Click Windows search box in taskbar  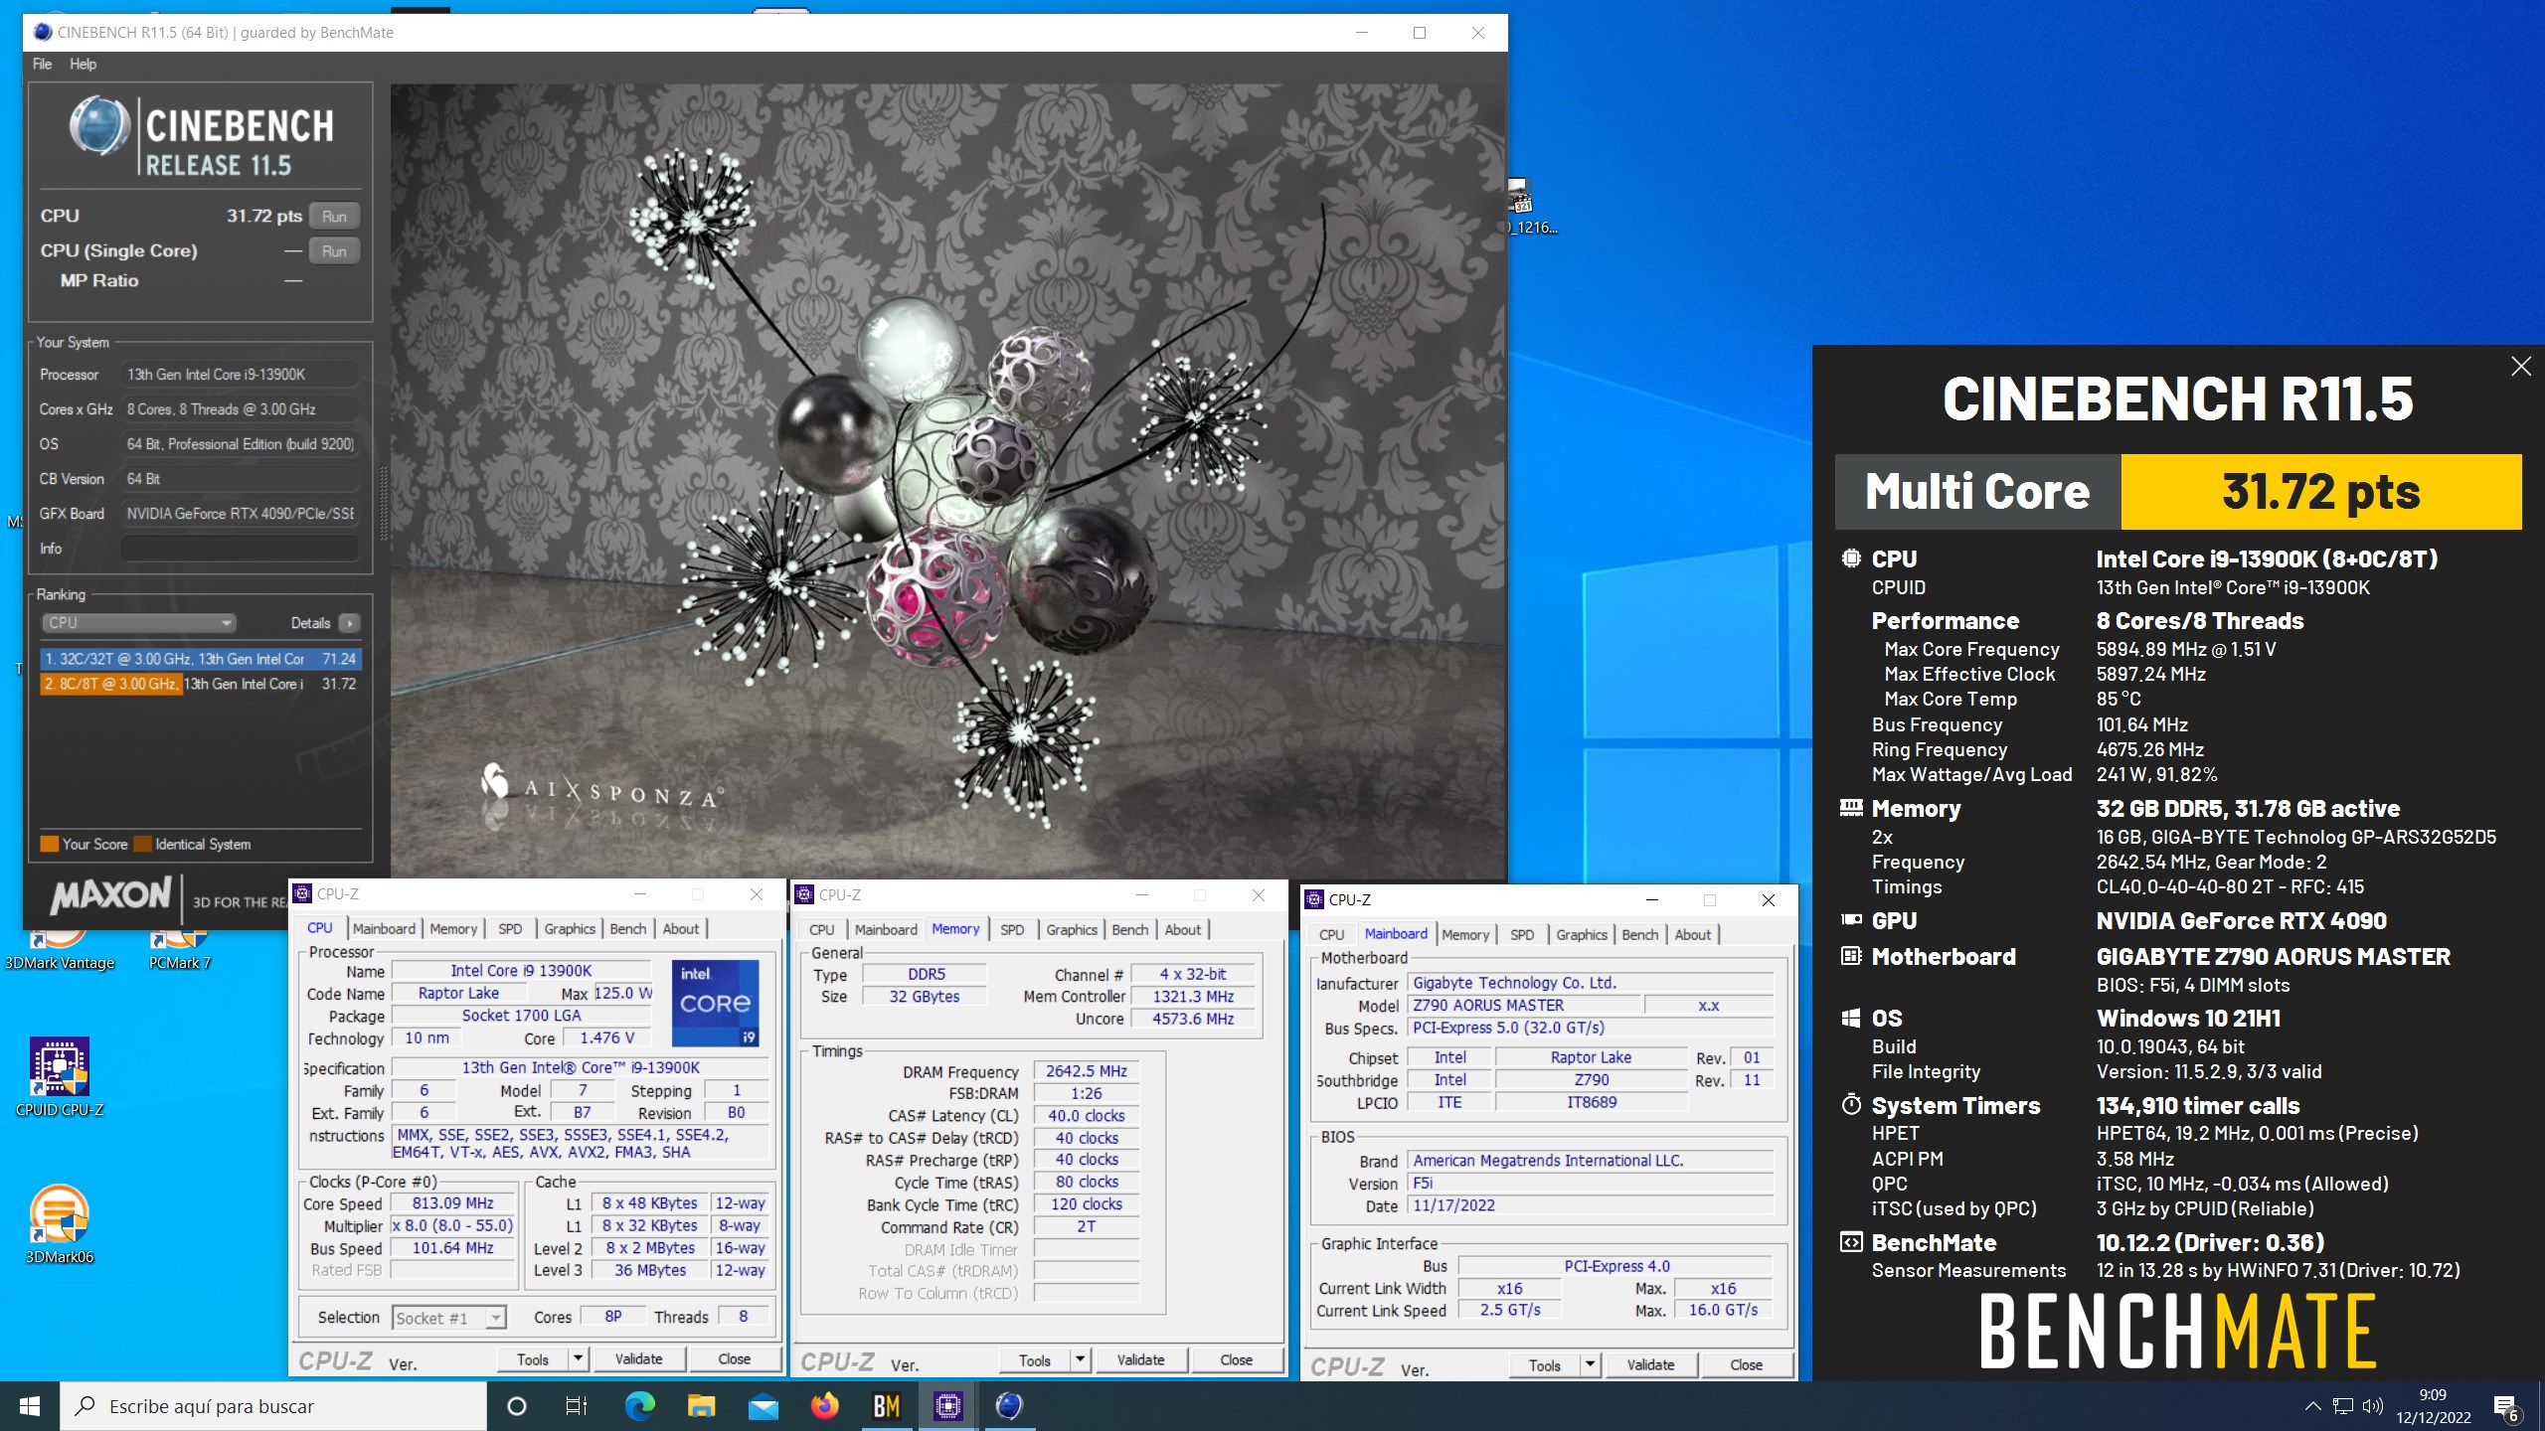pyautogui.click(x=274, y=1406)
